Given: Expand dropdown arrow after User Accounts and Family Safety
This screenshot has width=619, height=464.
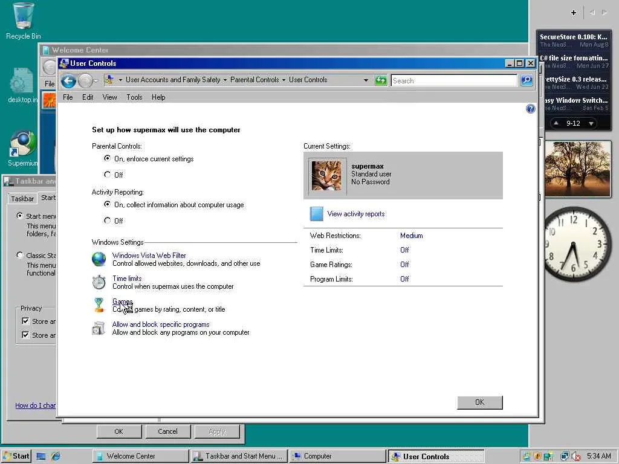Looking at the screenshot, I should 225,80.
